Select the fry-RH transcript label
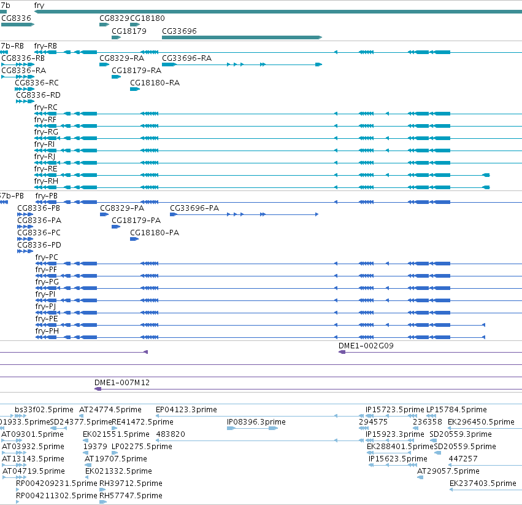This screenshot has height=505, width=522. coord(46,181)
